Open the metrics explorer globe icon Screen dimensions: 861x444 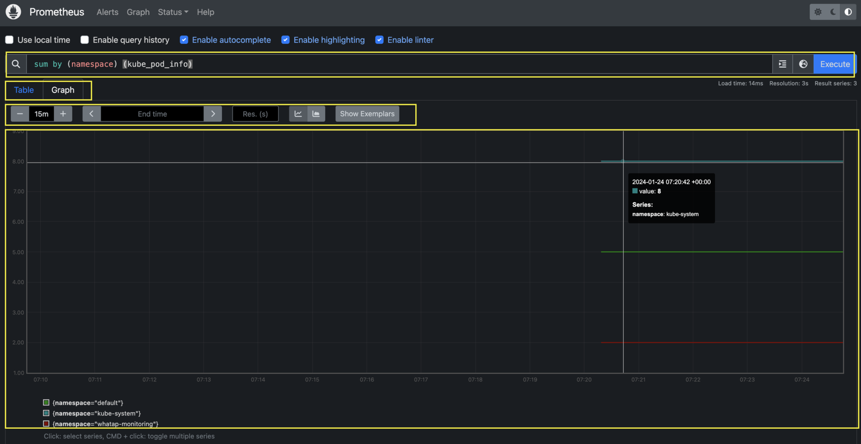(803, 64)
